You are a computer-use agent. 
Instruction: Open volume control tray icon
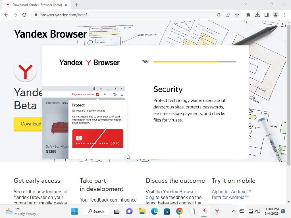[258, 211]
